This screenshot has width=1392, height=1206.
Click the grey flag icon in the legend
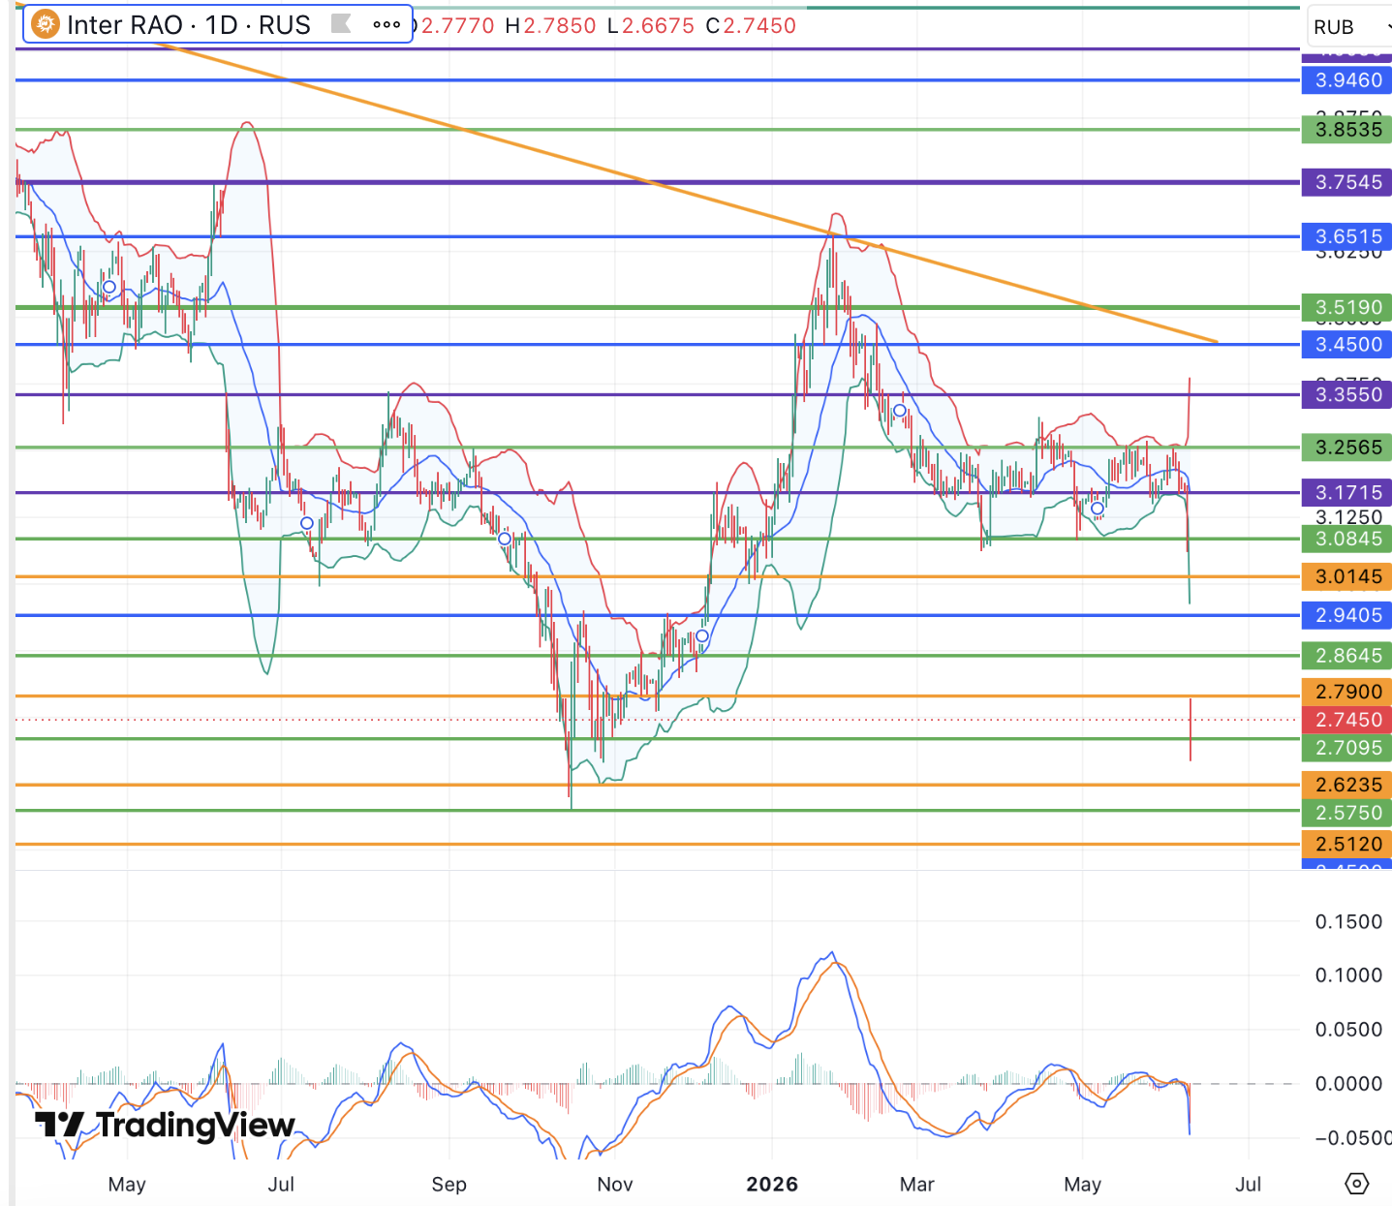[341, 23]
